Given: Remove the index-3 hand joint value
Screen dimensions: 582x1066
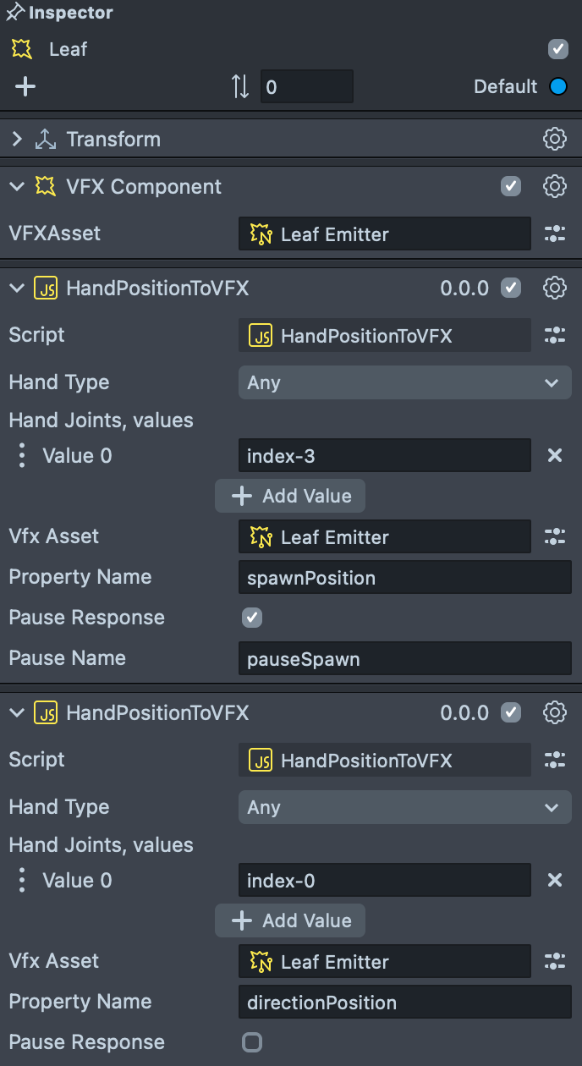Looking at the screenshot, I should click(x=555, y=455).
